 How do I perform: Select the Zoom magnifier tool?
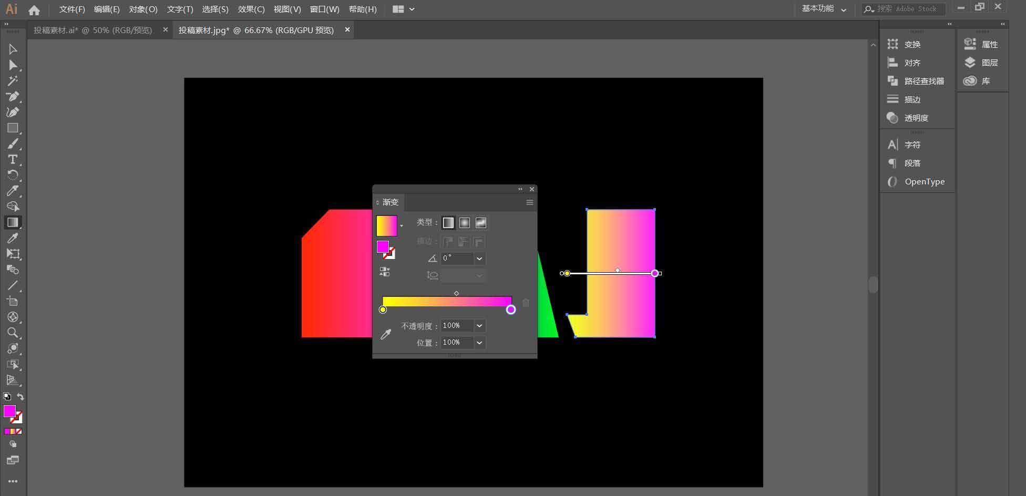pyautogui.click(x=13, y=333)
